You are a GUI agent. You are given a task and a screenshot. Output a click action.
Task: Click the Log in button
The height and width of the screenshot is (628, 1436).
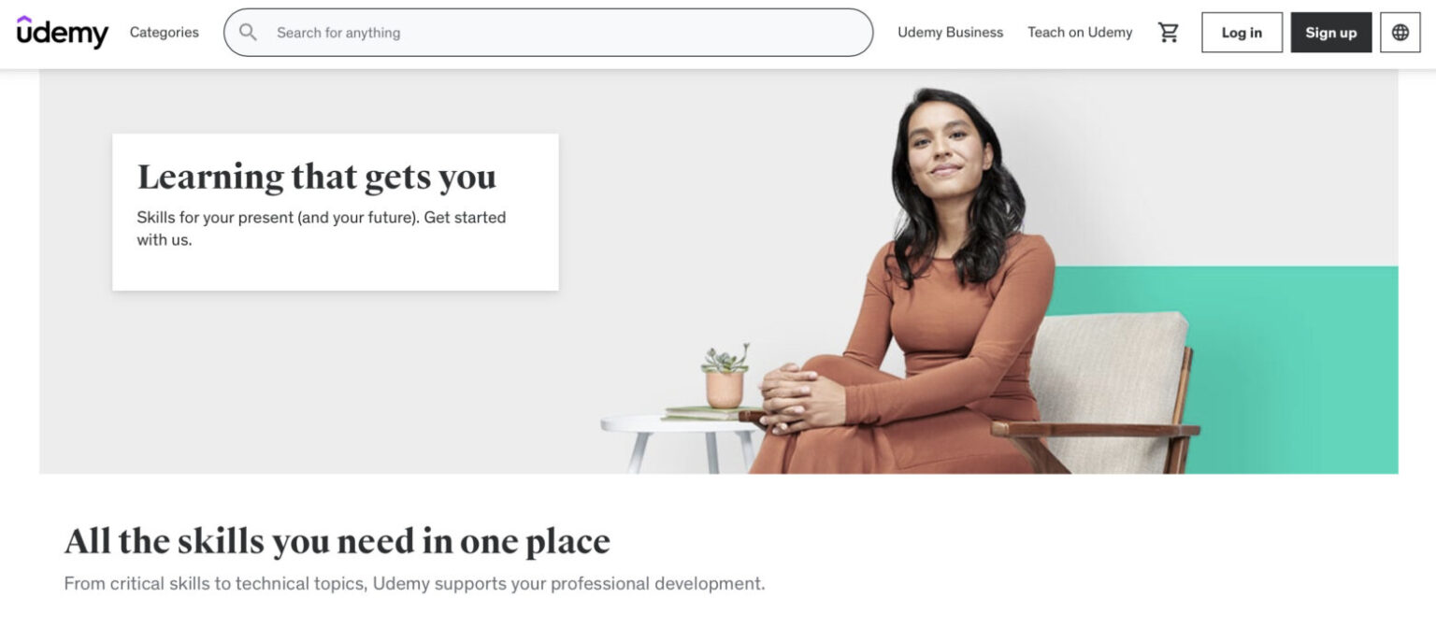point(1242,33)
